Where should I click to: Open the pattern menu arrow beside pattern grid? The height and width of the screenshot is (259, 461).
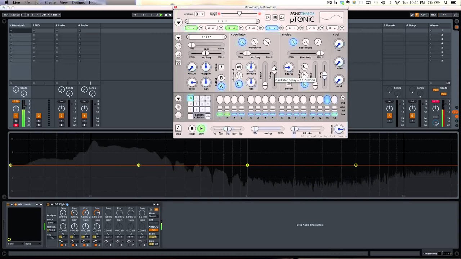click(x=178, y=99)
